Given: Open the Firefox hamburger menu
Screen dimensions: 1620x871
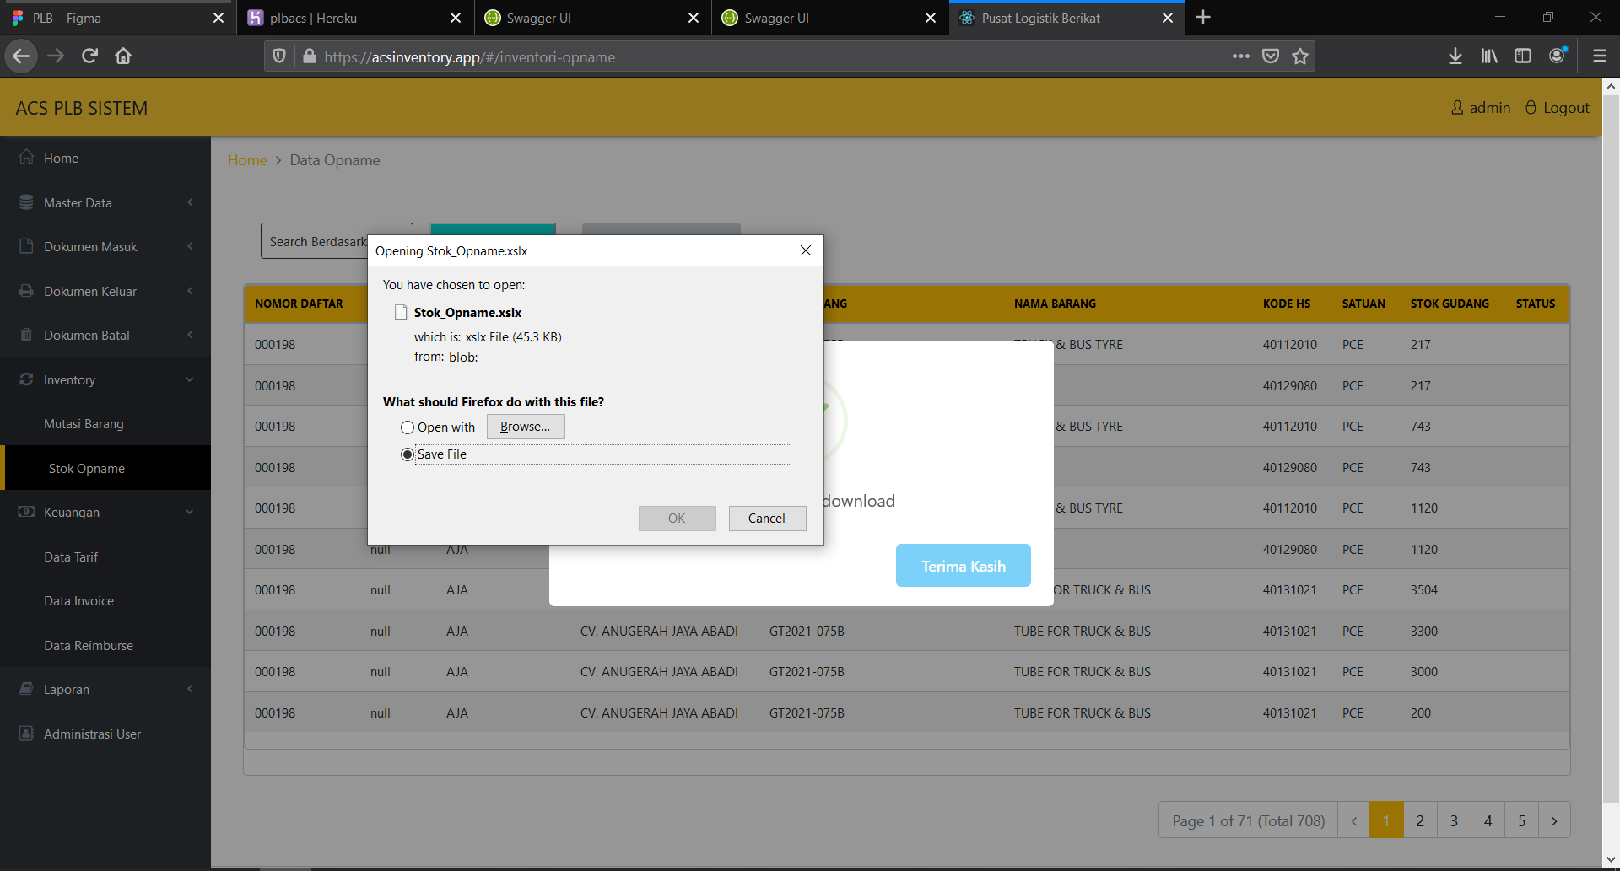Looking at the screenshot, I should [1599, 56].
